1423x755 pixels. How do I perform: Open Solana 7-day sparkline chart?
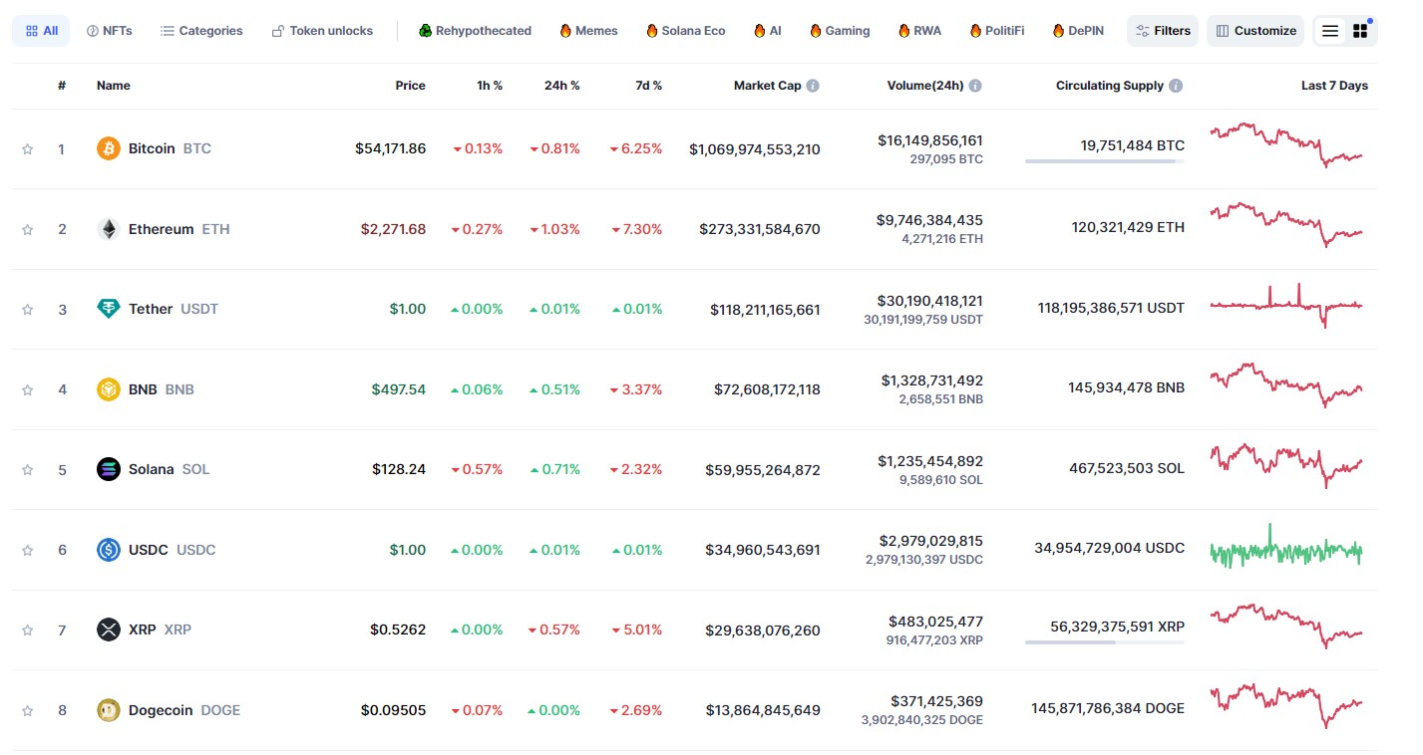(x=1286, y=465)
